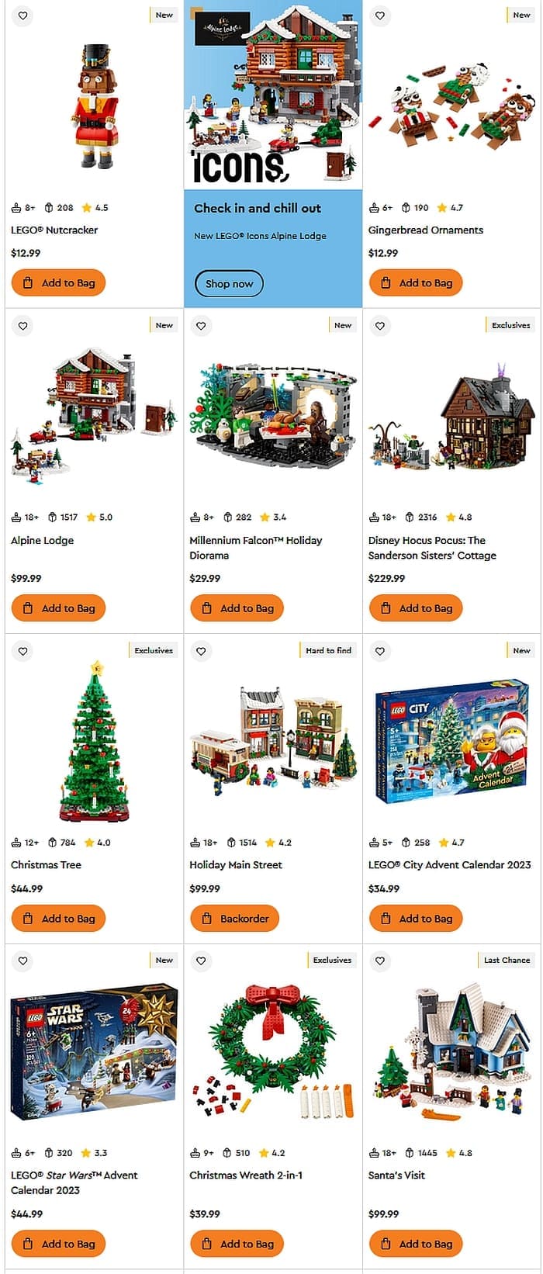Open Gingerbread Ornaments product title link
This screenshot has height=1274, width=543.
point(426,230)
